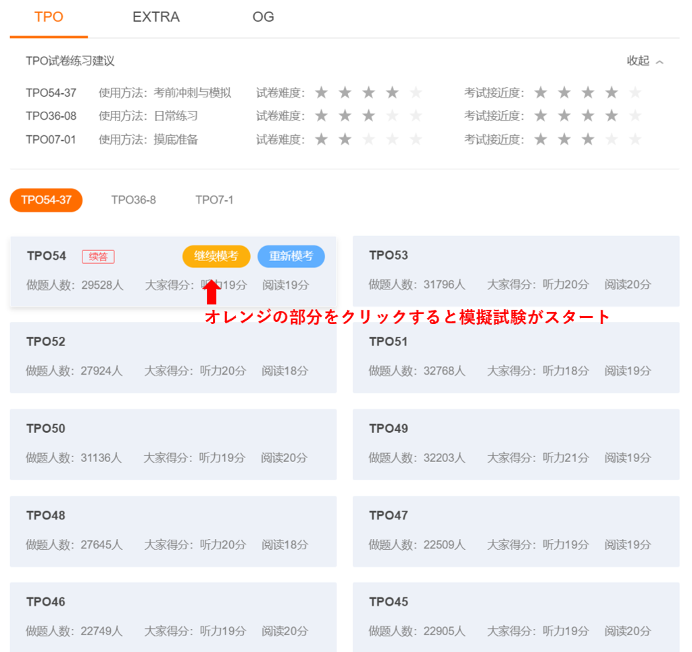This screenshot has width=692, height=652.
Task: Click the 续答 badge on TPO54
Action: coord(100,256)
